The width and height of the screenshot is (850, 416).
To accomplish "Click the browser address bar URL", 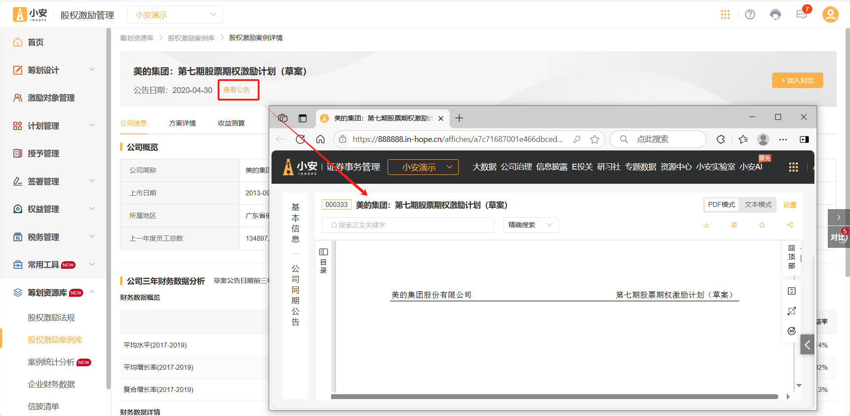I will [458, 139].
